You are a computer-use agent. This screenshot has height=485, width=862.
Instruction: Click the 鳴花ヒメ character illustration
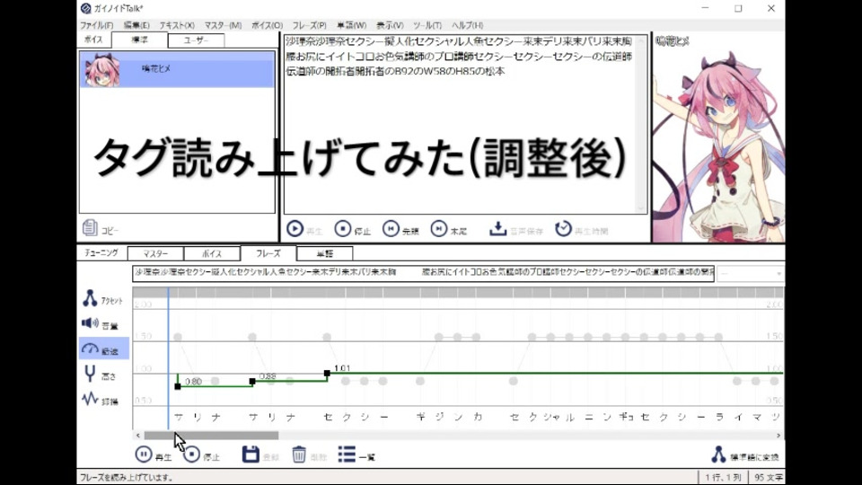click(718, 145)
